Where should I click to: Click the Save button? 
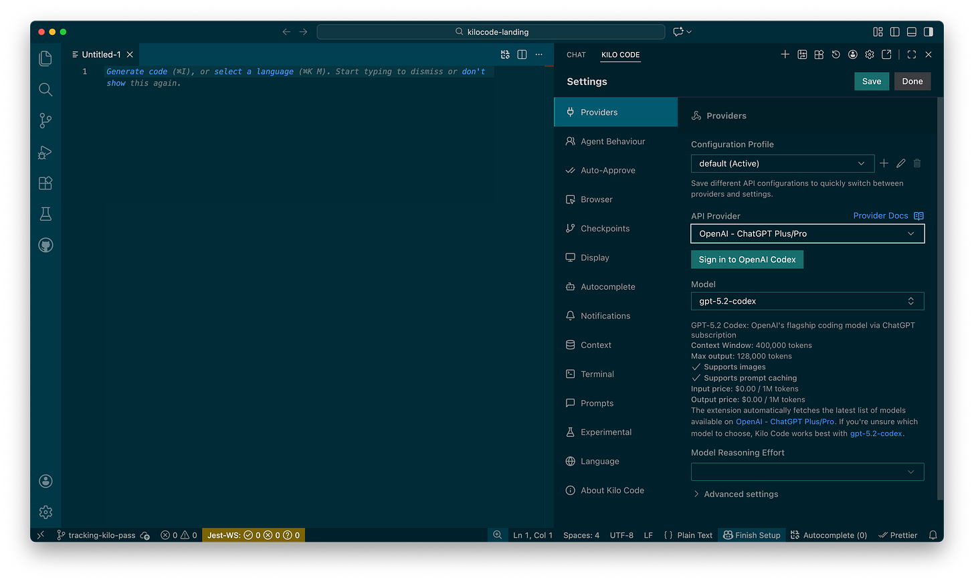tap(872, 81)
